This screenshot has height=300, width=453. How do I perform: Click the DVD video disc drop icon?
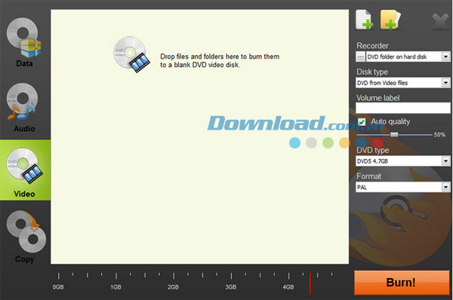[x=131, y=54]
